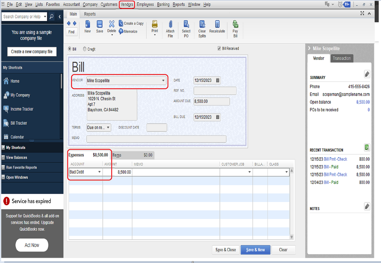
Task: Select the Credit radio button
Action: (85, 49)
